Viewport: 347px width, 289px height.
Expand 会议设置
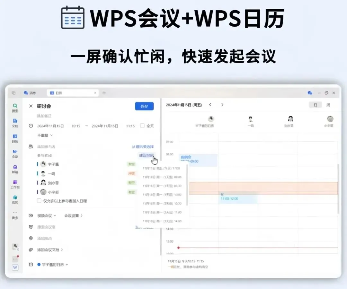tap(74, 215)
